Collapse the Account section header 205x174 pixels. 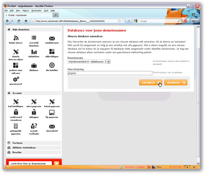tap(34, 93)
